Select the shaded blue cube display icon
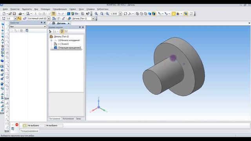The height and width of the screenshot is (141, 251). tap(150, 14)
